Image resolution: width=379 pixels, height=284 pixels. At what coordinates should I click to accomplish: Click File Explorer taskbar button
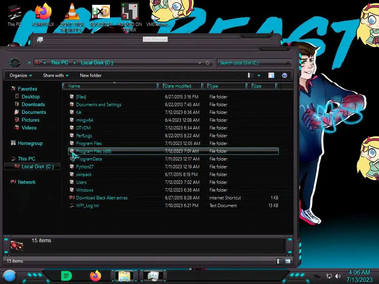(124, 276)
